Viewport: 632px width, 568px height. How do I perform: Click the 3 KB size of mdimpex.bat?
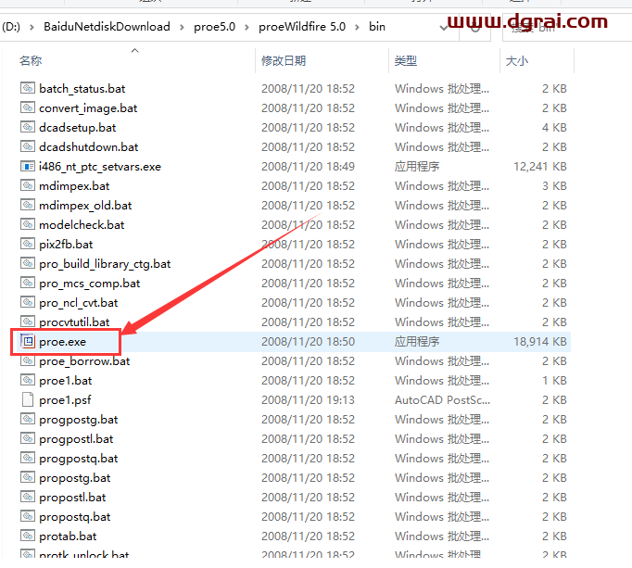pos(554,186)
